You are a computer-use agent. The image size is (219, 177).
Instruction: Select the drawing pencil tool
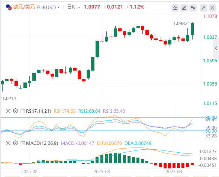(184, 8)
